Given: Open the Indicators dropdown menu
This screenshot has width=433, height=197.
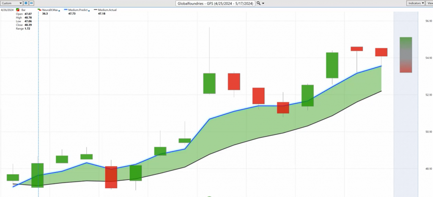Looking at the screenshot, I should point(417,3).
